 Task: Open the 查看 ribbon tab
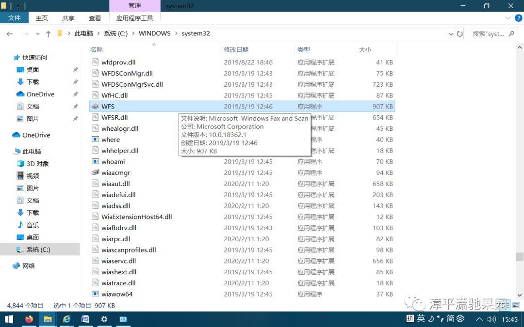click(x=95, y=18)
